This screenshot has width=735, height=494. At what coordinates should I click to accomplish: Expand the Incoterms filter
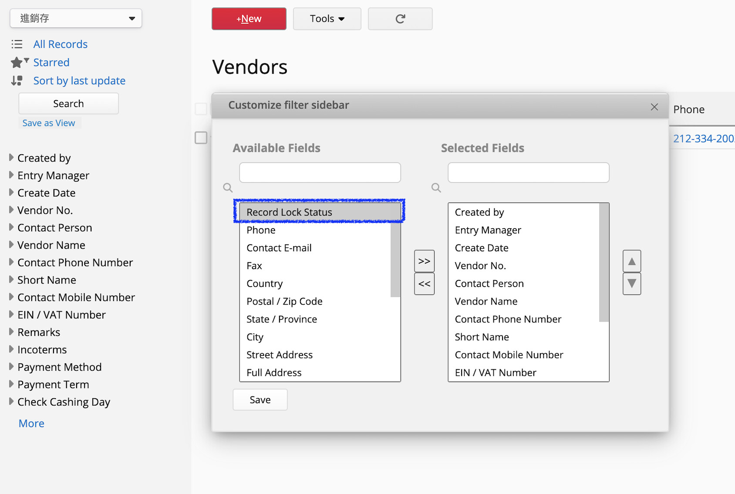(12, 349)
